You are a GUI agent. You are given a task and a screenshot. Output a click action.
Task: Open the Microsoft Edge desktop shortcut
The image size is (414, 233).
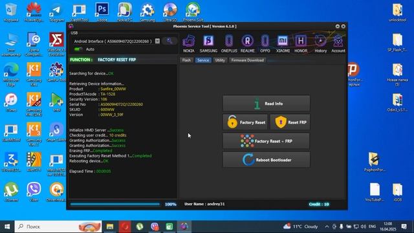pos(11,75)
